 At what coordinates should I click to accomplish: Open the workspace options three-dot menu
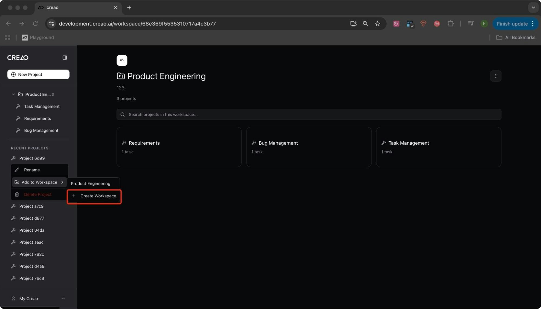click(496, 76)
